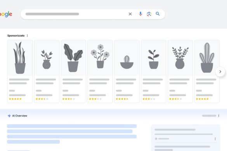The width and height of the screenshot is (227, 151).
Task: Clear the search box with the X icon
Action: point(130,14)
